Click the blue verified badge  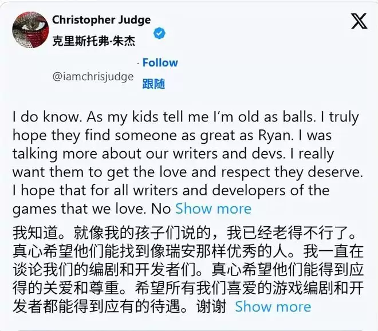point(159,34)
